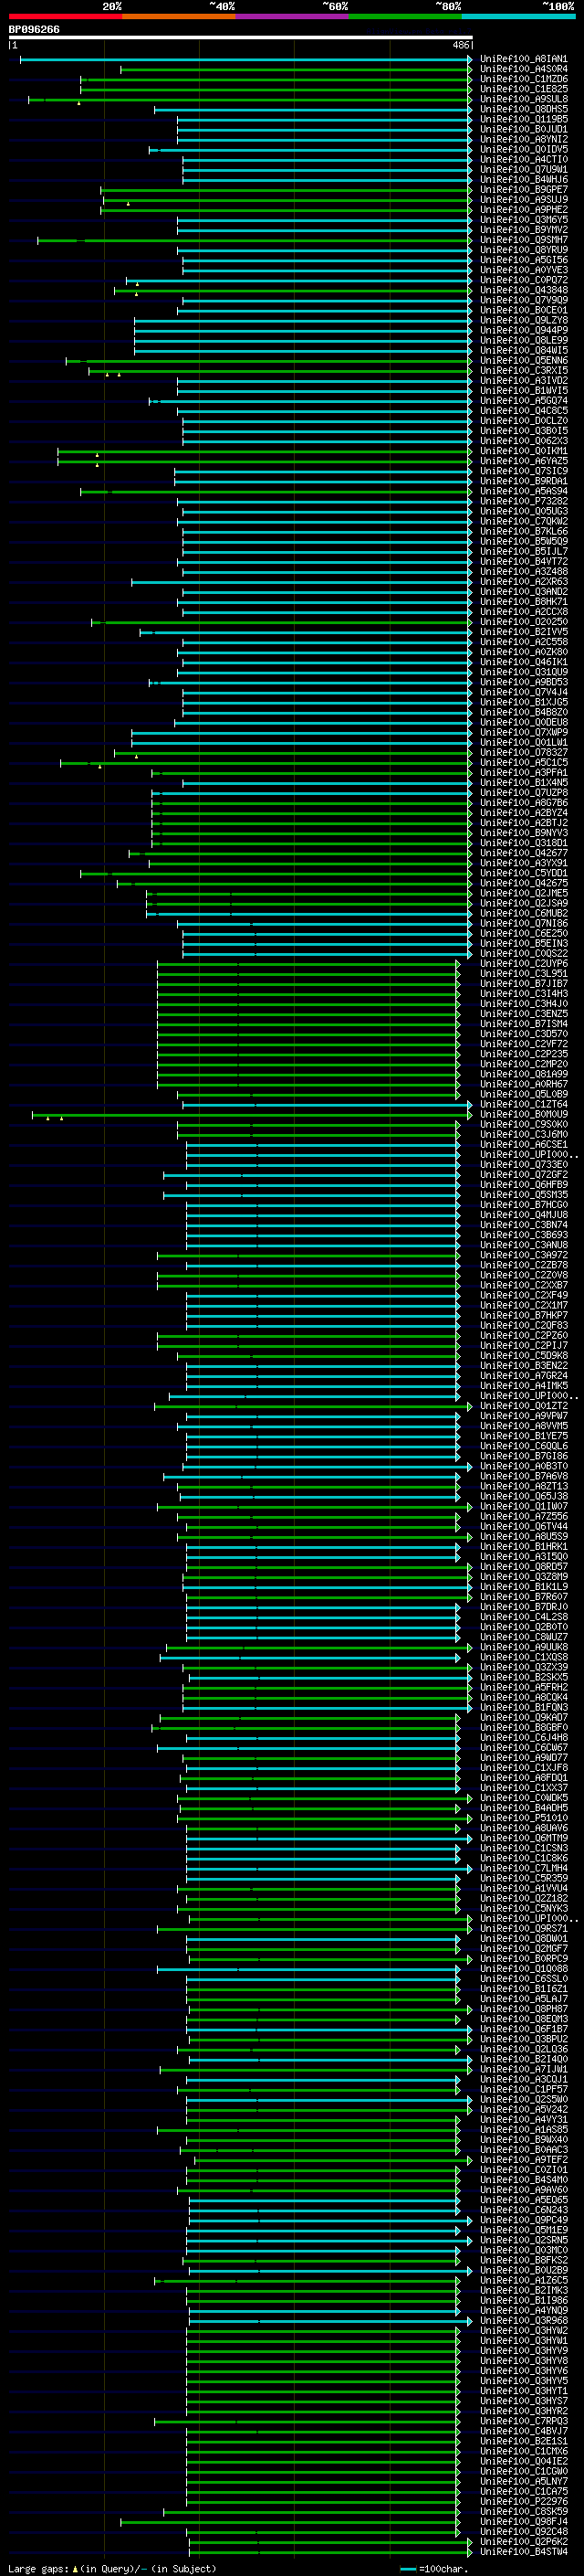Click hit label UniRef100_Q3HYW2

pos(523,2331)
